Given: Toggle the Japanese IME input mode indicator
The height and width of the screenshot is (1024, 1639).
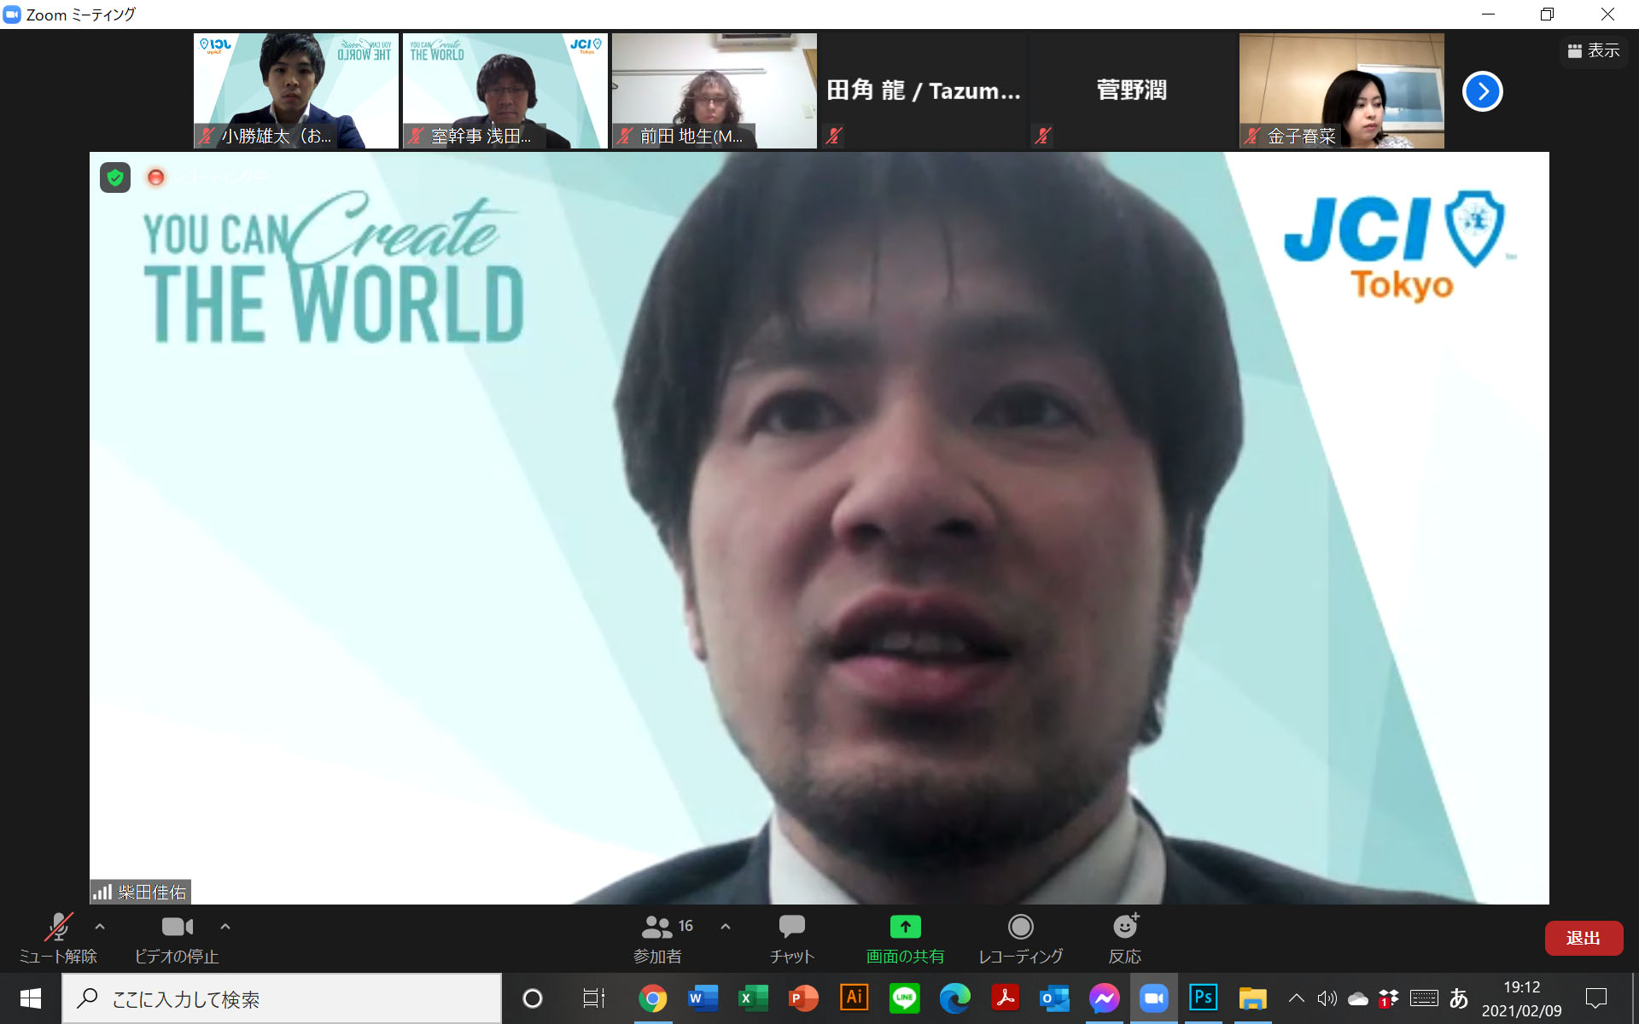Looking at the screenshot, I should 1459,998.
